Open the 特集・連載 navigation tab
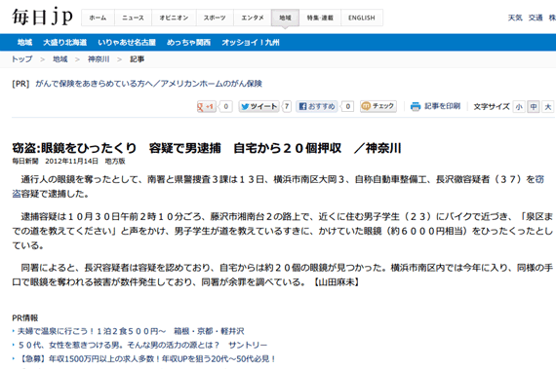Viewport: 556px width, 369px height. coord(320,18)
